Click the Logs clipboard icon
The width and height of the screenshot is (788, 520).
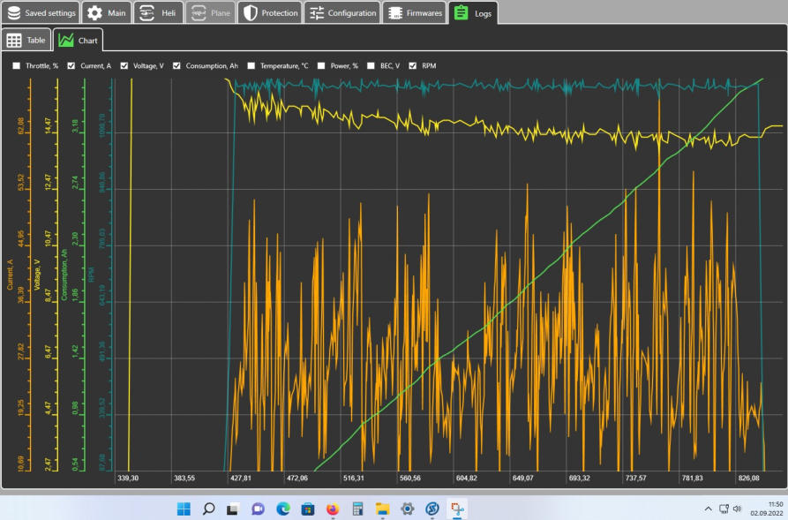click(461, 13)
